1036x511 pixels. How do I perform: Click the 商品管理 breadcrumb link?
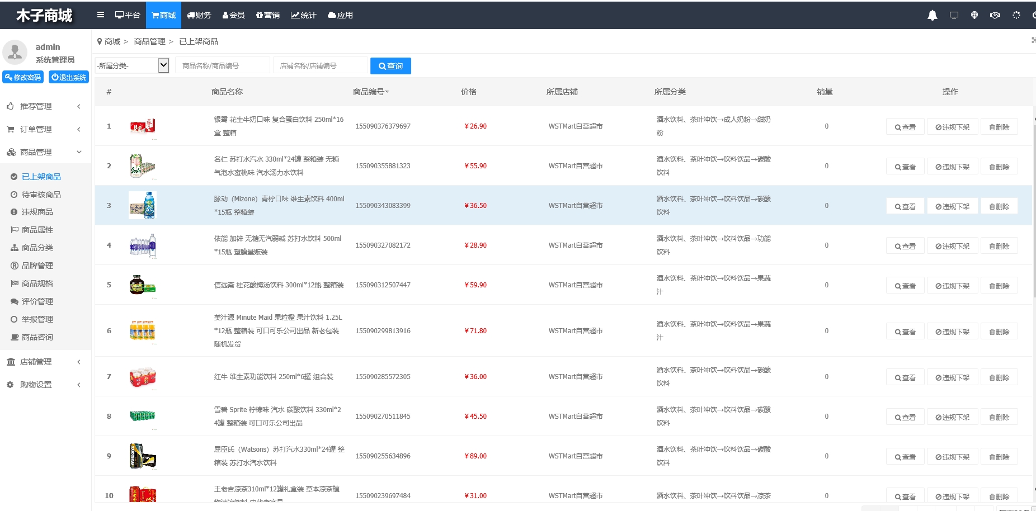point(149,41)
